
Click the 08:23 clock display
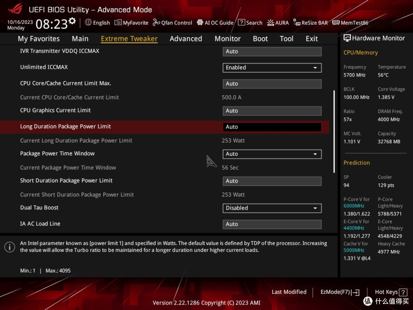point(52,24)
